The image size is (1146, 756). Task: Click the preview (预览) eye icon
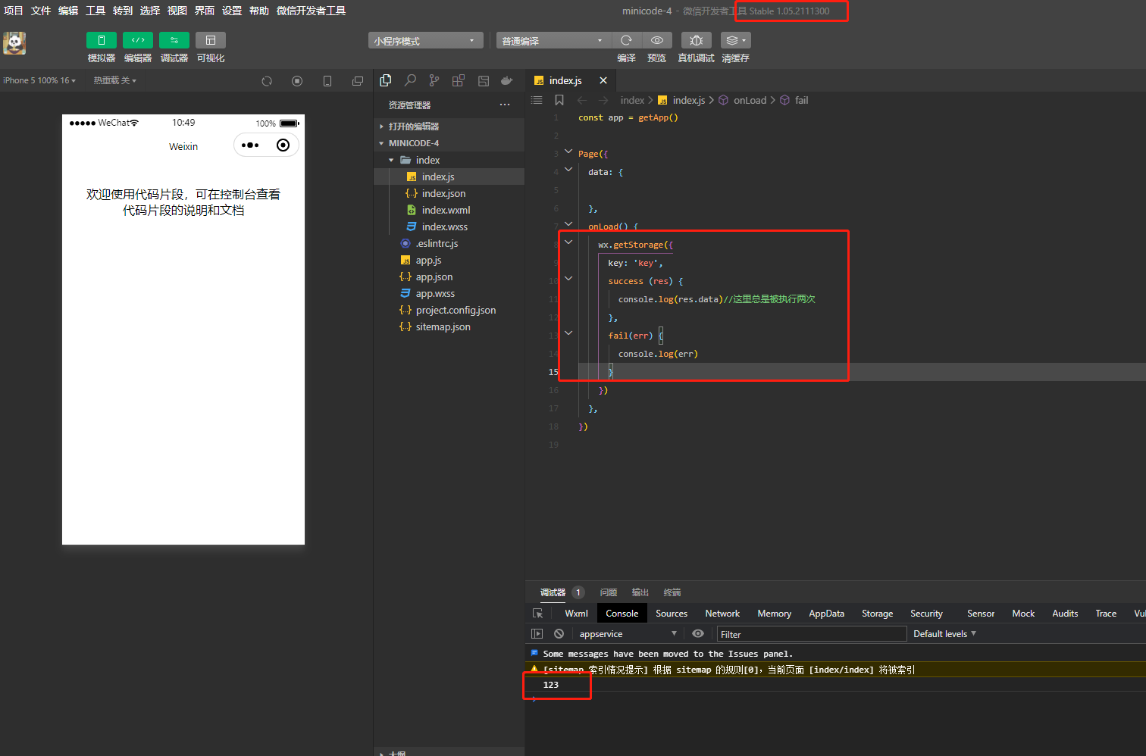(x=657, y=40)
